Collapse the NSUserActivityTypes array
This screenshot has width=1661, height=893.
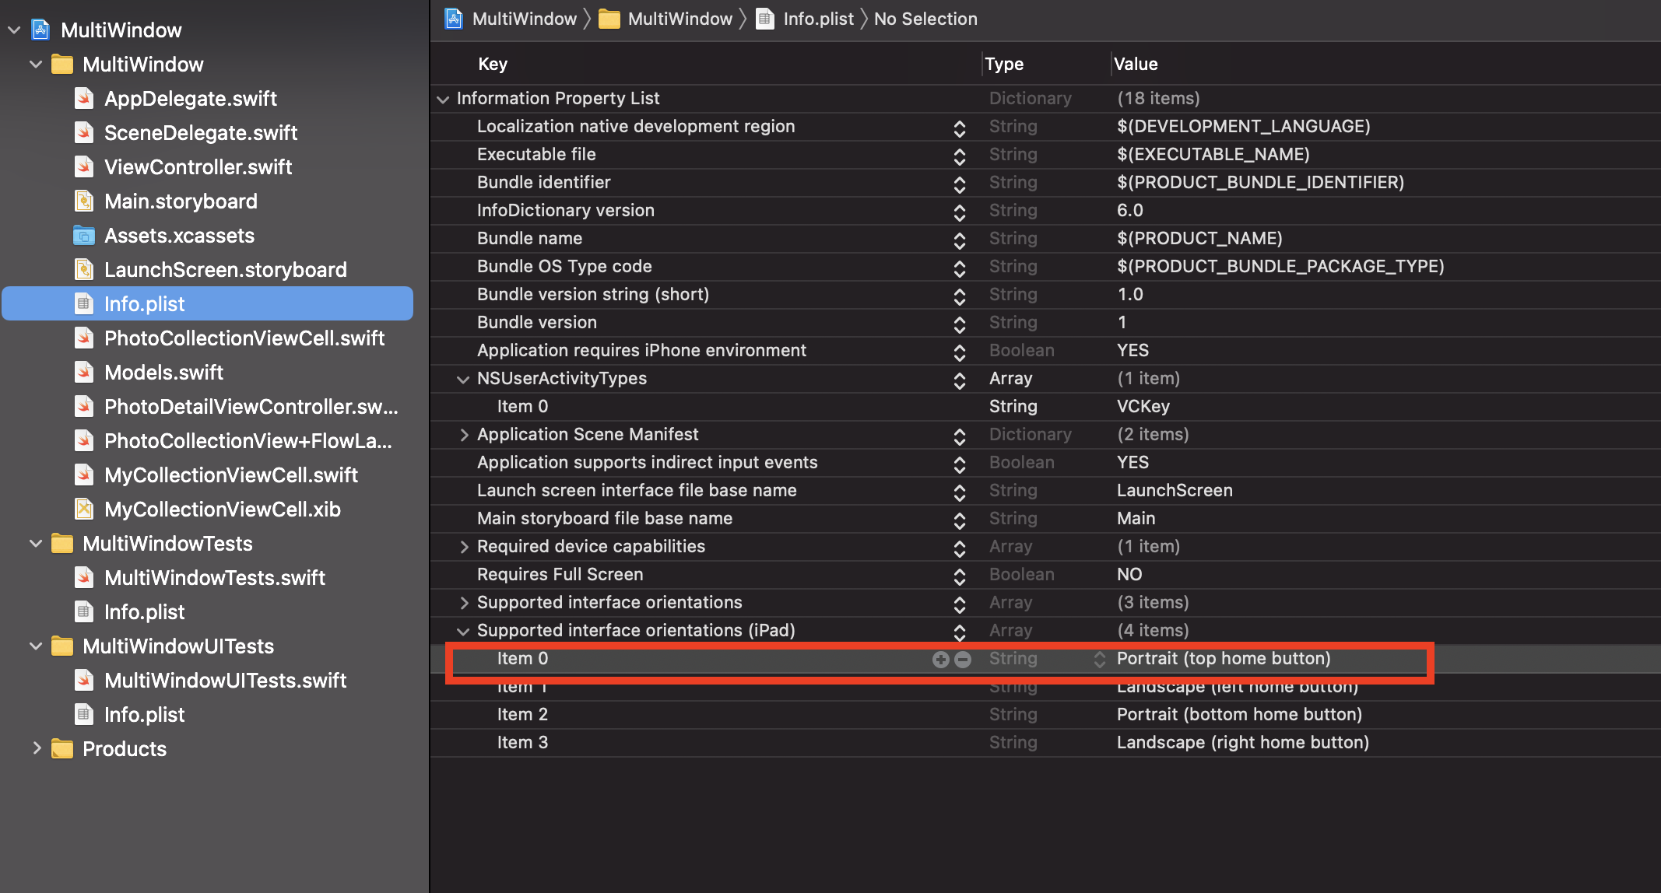click(463, 379)
